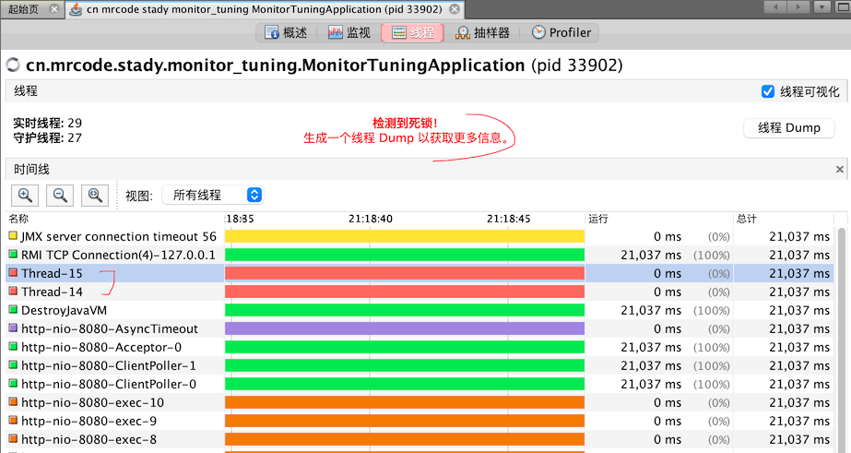Click the red timeline bar of Thread-14
The width and height of the screenshot is (851, 453).
point(404,292)
